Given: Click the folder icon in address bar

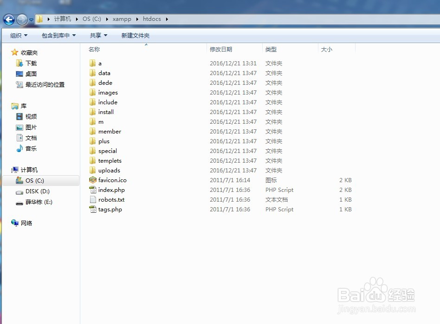Looking at the screenshot, I should (x=40, y=19).
